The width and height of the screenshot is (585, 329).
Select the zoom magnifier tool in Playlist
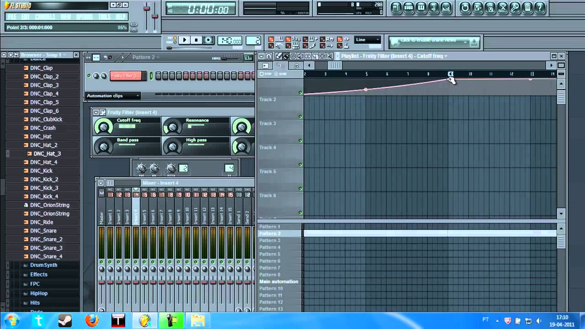pyautogui.click(x=330, y=56)
